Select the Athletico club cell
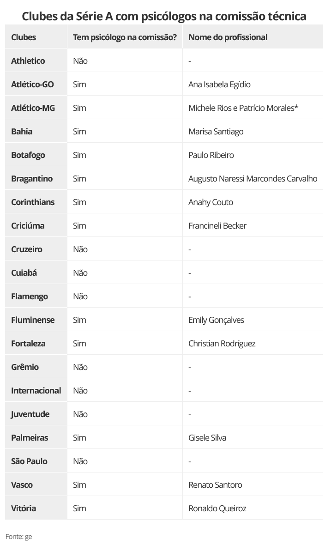331x551 pixels. [x=28, y=61]
